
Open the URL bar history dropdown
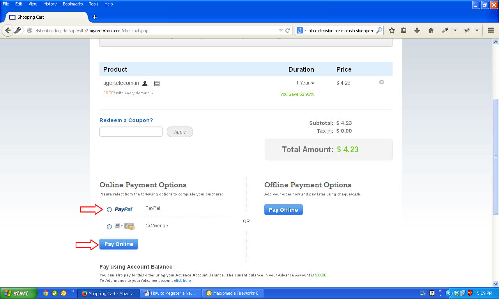pyautogui.click(x=281, y=30)
